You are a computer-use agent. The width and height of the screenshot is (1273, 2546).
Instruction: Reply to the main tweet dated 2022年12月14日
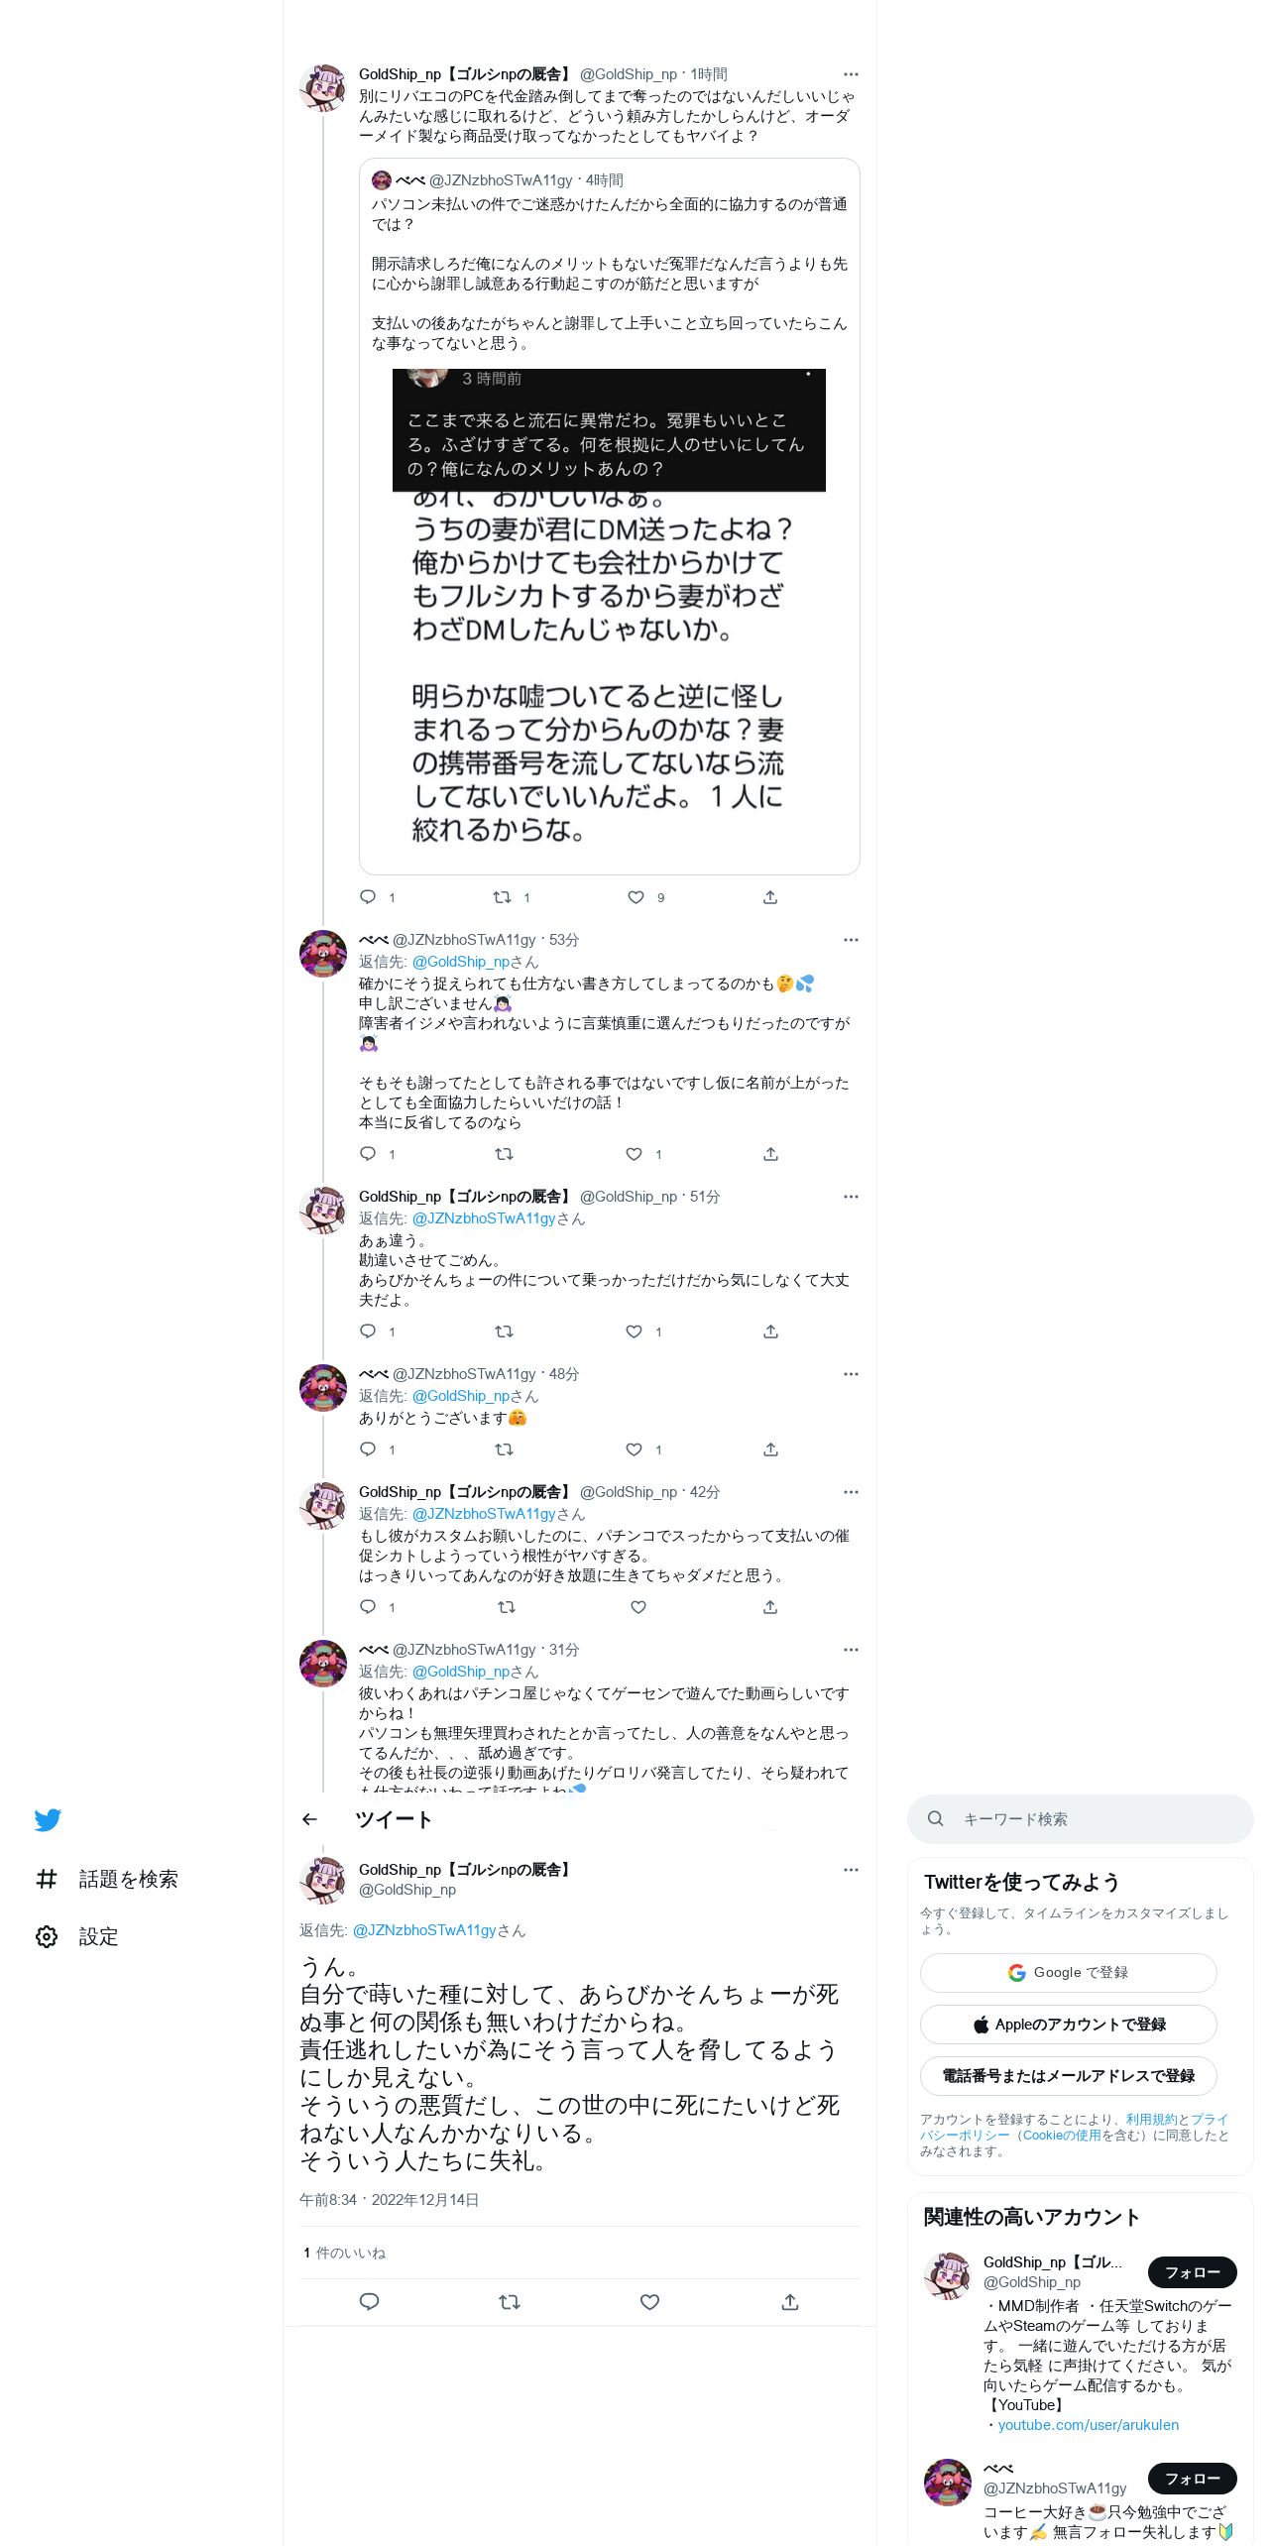click(369, 2302)
